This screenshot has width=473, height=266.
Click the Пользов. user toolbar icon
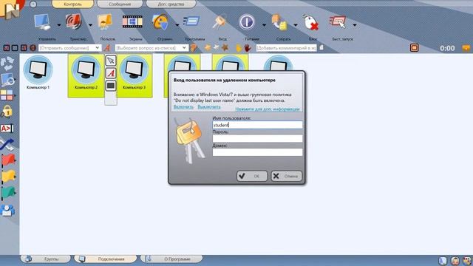(x=105, y=22)
